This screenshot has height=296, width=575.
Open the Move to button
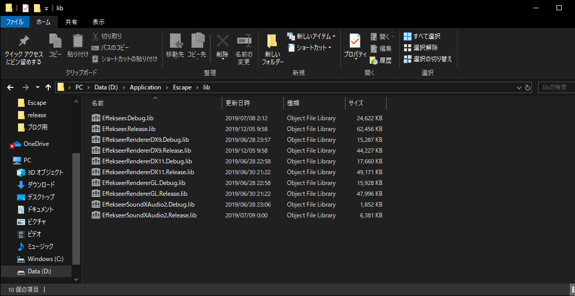(x=175, y=46)
